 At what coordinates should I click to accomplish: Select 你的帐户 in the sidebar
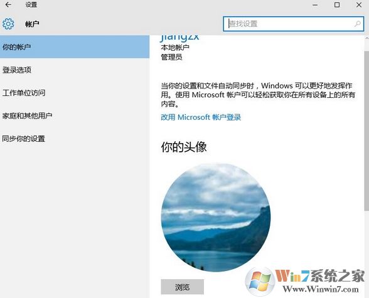[75, 47]
